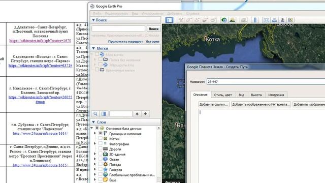Image resolution: width=325 pixels, height=183 pixels.
Task: Open the Вид menu
Action: 135,14
